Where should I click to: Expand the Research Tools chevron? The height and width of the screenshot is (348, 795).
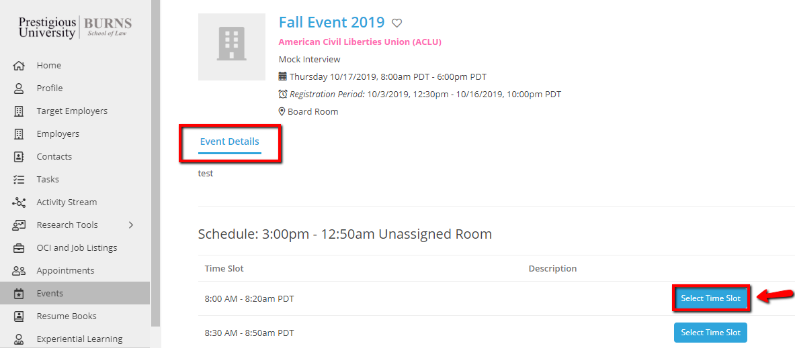tap(131, 225)
